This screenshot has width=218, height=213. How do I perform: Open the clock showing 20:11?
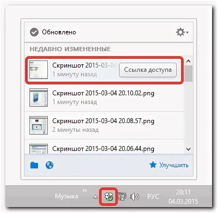click(x=183, y=192)
